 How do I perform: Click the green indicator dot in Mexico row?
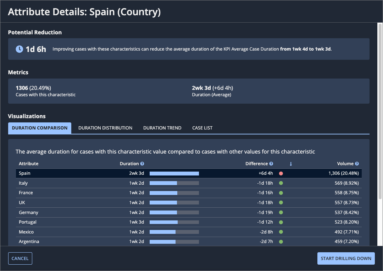coord(281,232)
